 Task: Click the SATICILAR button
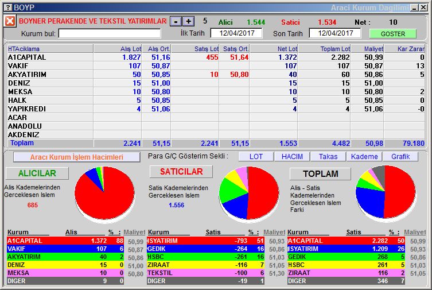click(181, 172)
